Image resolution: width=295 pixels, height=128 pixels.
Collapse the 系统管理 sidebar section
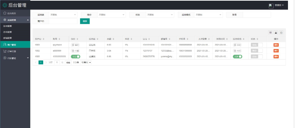pos(28,20)
